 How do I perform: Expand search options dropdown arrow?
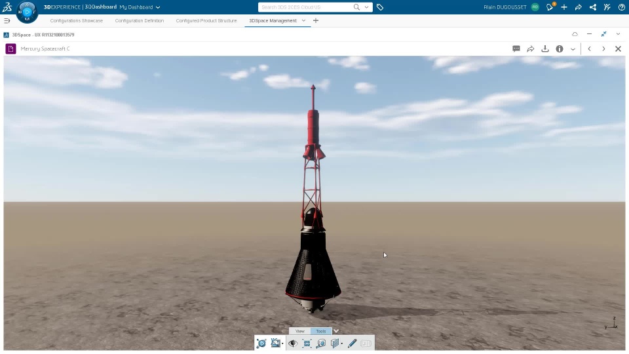[x=366, y=7]
